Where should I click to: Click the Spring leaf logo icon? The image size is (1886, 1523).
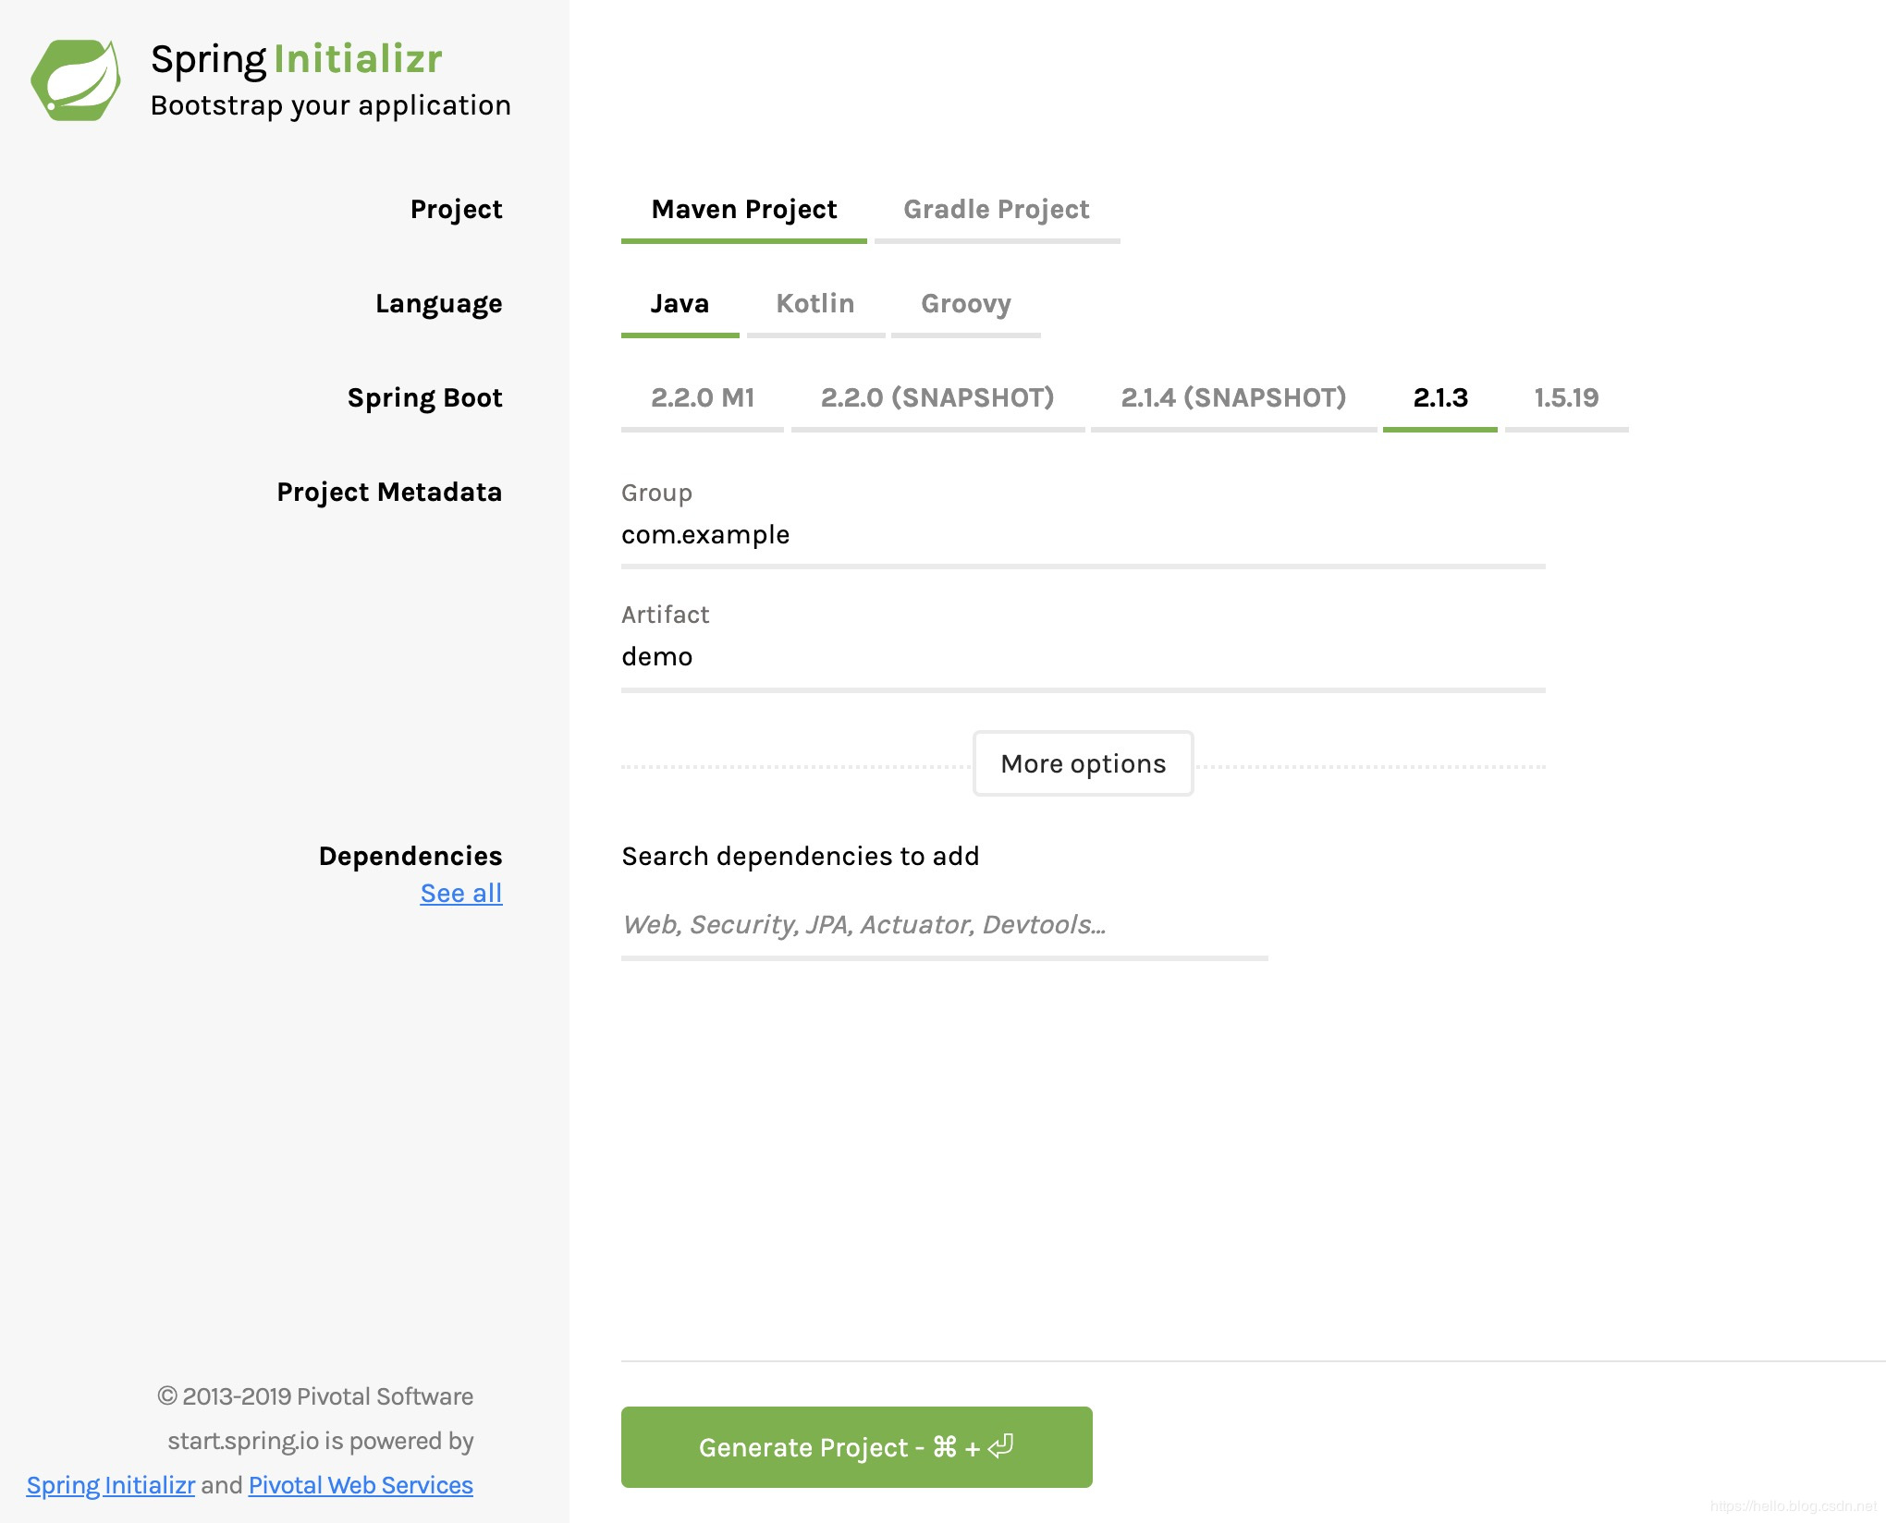pyautogui.click(x=76, y=80)
